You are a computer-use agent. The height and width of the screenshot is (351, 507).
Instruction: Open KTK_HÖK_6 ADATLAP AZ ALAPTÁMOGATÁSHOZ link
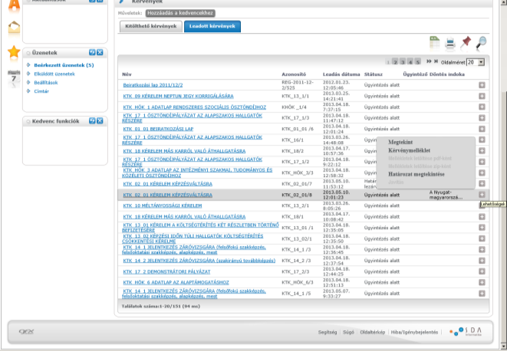coord(176,283)
